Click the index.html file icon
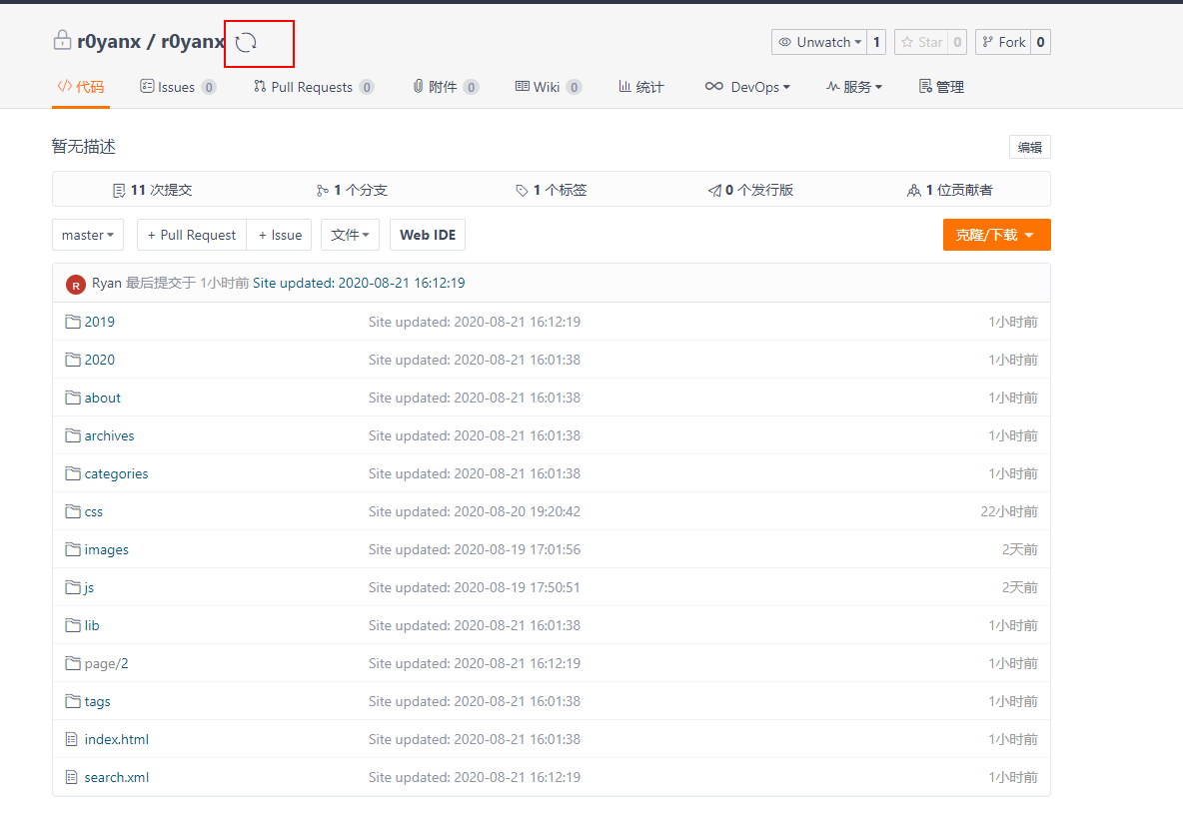The width and height of the screenshot is (1183, 815). (x=72, y=739)
